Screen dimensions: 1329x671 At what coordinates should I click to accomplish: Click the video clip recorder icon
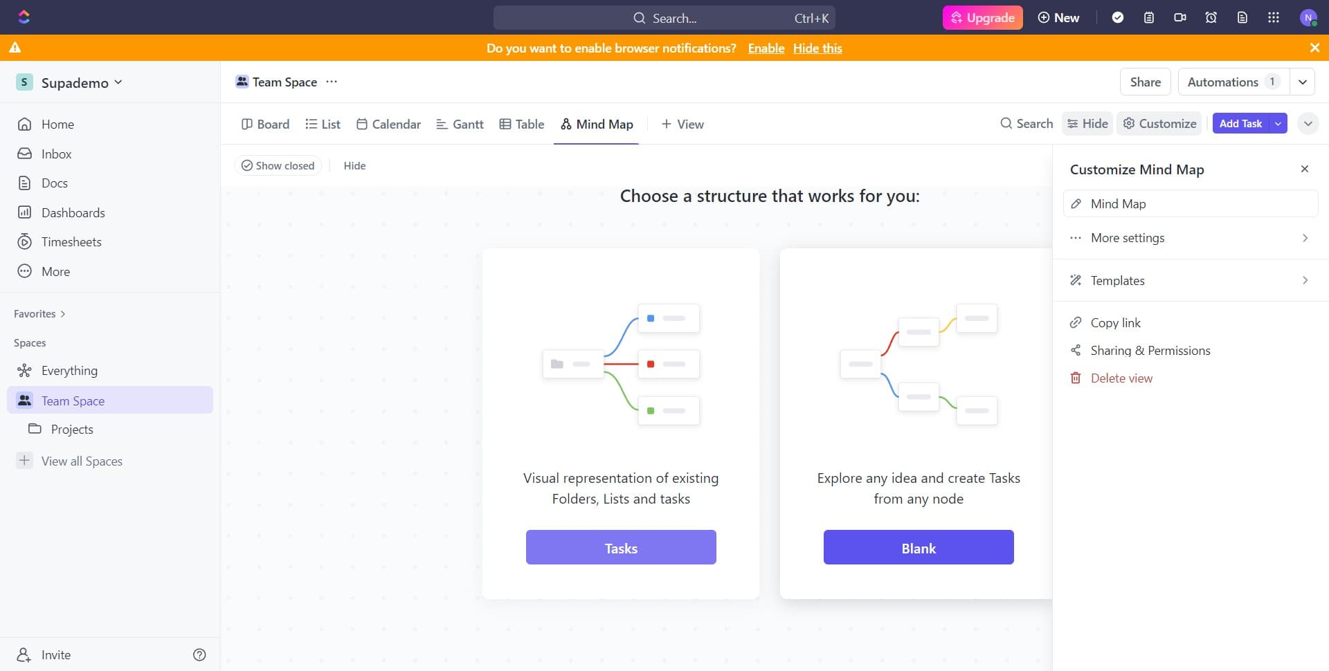[1180, 17]
